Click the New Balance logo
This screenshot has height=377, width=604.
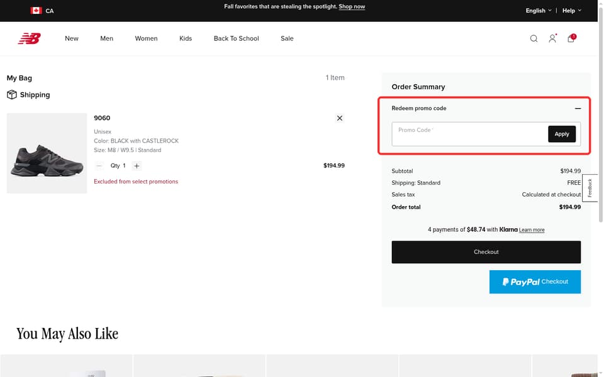[30, 38]
